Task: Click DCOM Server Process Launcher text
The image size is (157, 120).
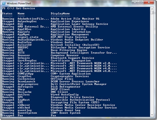Action: pyautogui.click(x=75, y=82)
